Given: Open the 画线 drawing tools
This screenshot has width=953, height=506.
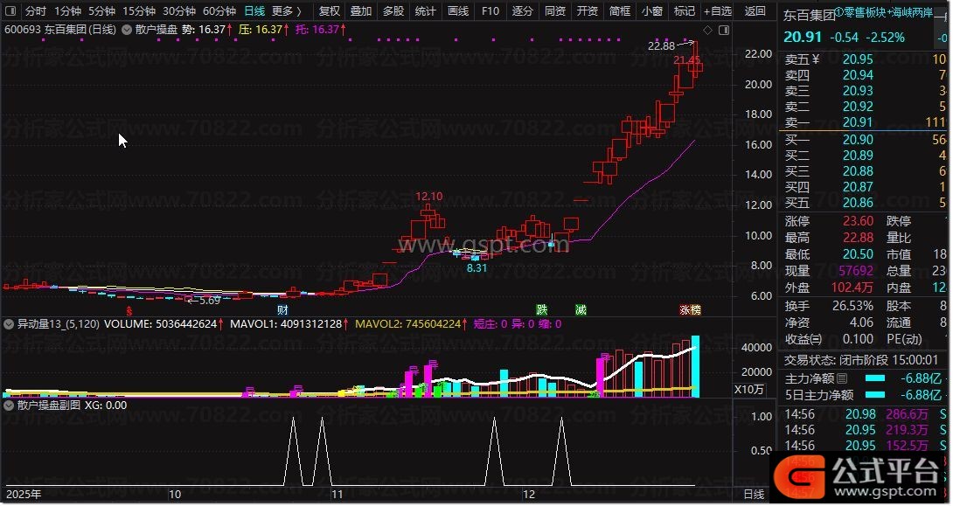Looking at the screenshot, I should (458, 11).
